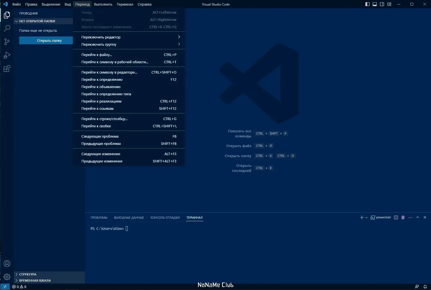
Task: Choose Перейти к скобке
Action: coord(129,126)
